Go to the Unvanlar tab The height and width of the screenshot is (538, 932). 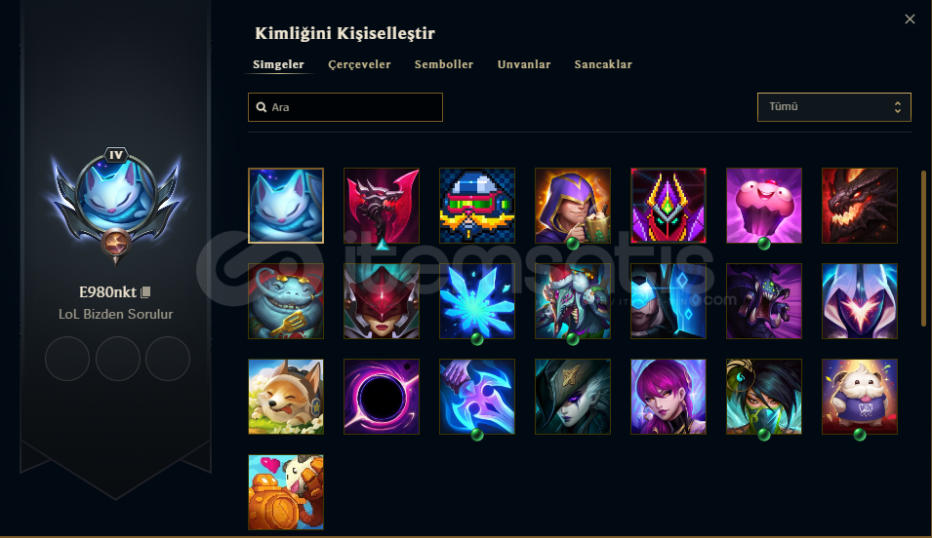point(524,64)
